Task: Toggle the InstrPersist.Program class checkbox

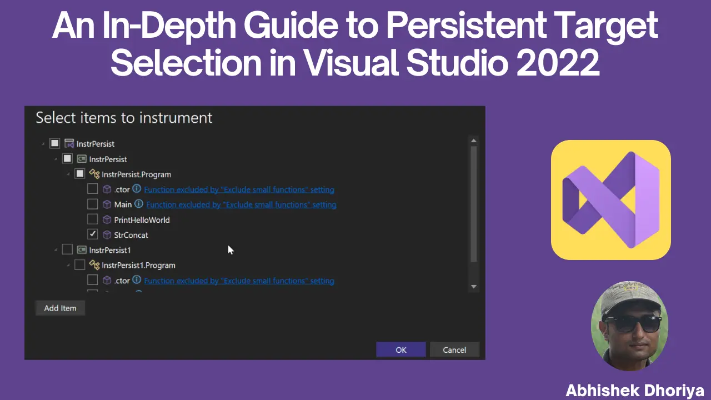Action: (80, 174)
